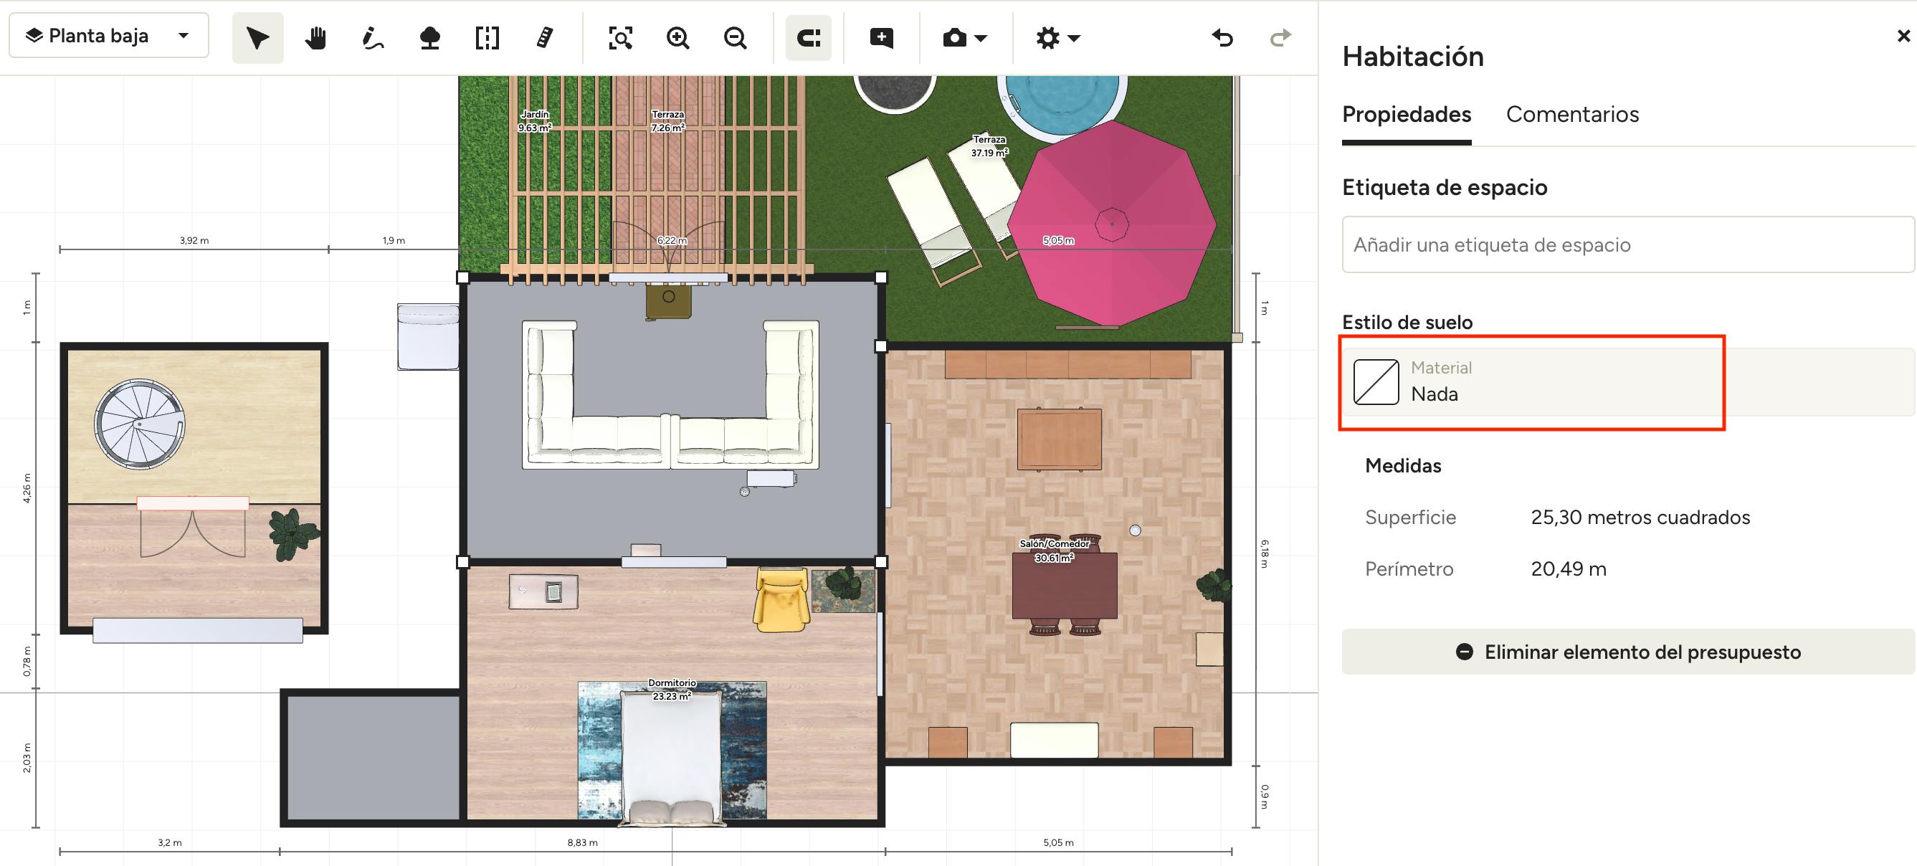1917x866 pixels.
Task: Open the Planta baja floor dropdown
Action: pos(109,36)
